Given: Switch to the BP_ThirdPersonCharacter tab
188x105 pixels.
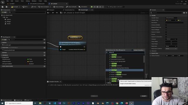Looking at the screenshot, I should pos(37,4).
